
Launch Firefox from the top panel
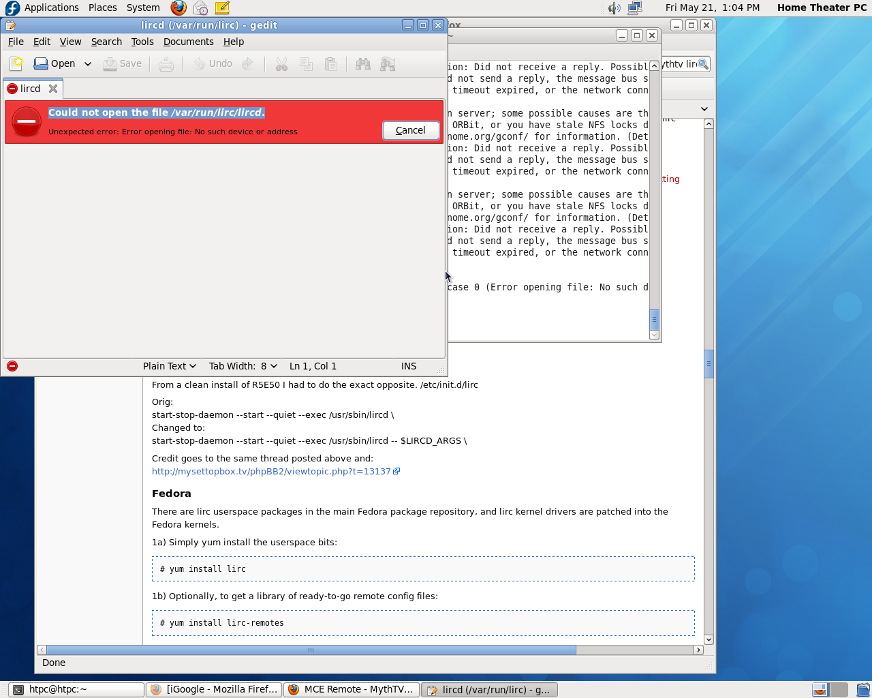click(178, 8)
